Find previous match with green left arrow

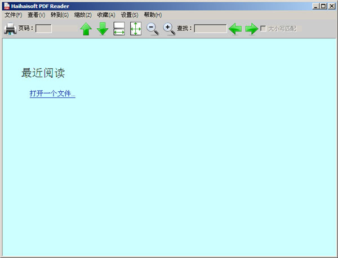click(235, 29)
